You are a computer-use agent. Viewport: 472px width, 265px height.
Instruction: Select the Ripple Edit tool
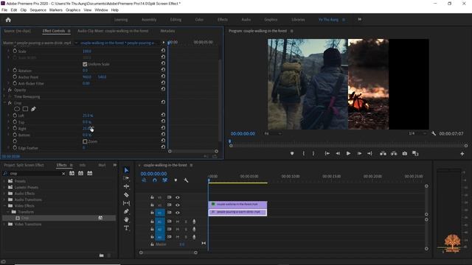[126, 186]
